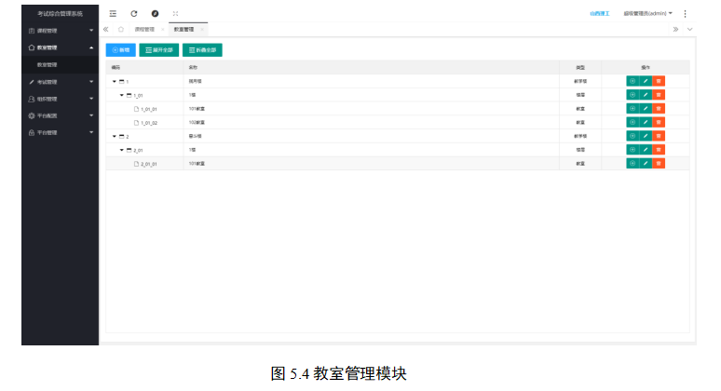Viewport: 721px width, 391px height.
Task: Expand 组织管理 sidebar menu arrow
Action: point(91,99)
